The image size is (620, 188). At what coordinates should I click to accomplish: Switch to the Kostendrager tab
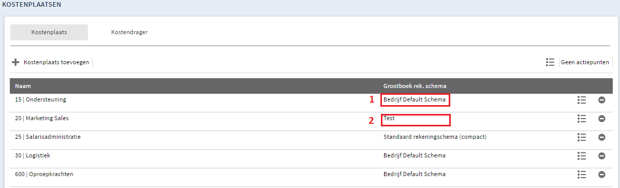pos(129,33)
